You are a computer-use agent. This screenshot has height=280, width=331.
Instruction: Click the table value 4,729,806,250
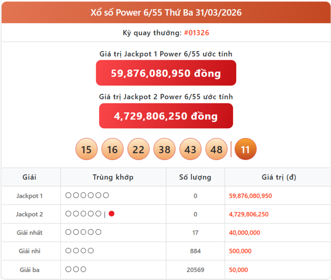point(249,214)
